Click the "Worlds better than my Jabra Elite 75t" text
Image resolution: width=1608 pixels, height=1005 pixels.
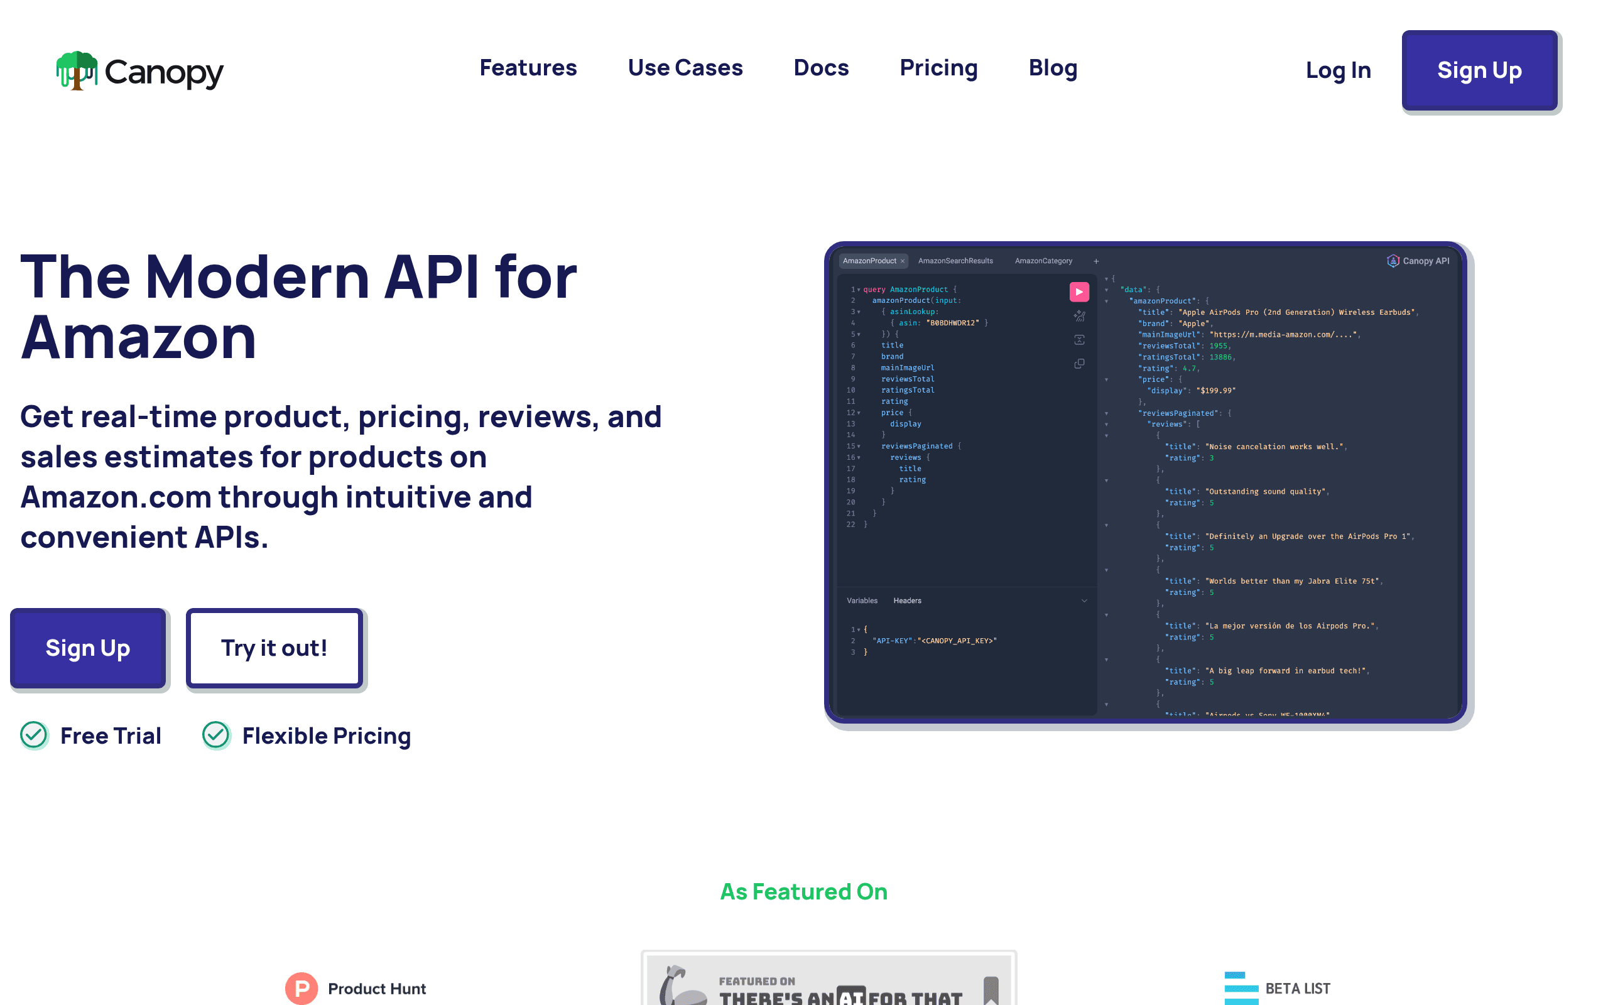[1293, 582]
